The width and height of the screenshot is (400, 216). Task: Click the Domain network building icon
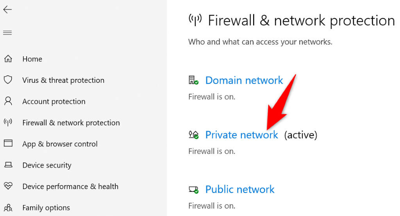coord(193,80)
